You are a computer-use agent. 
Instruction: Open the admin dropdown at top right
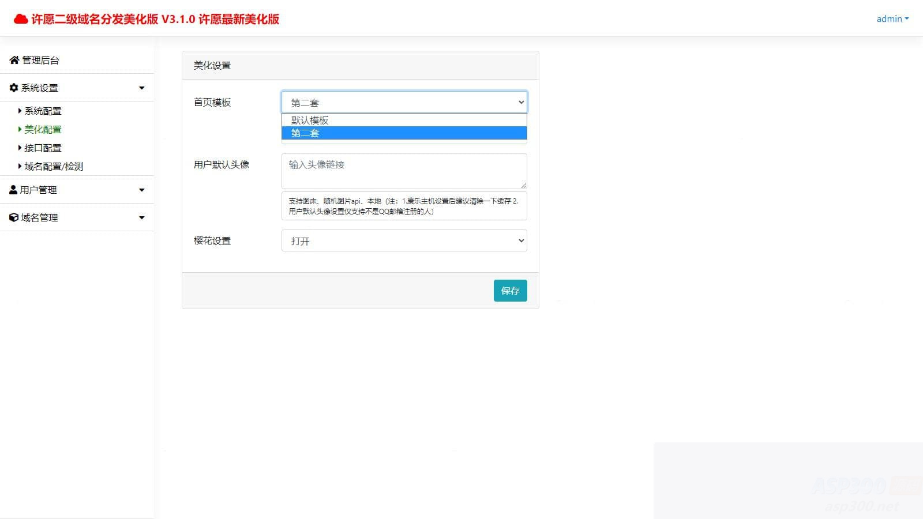[892, 18]
